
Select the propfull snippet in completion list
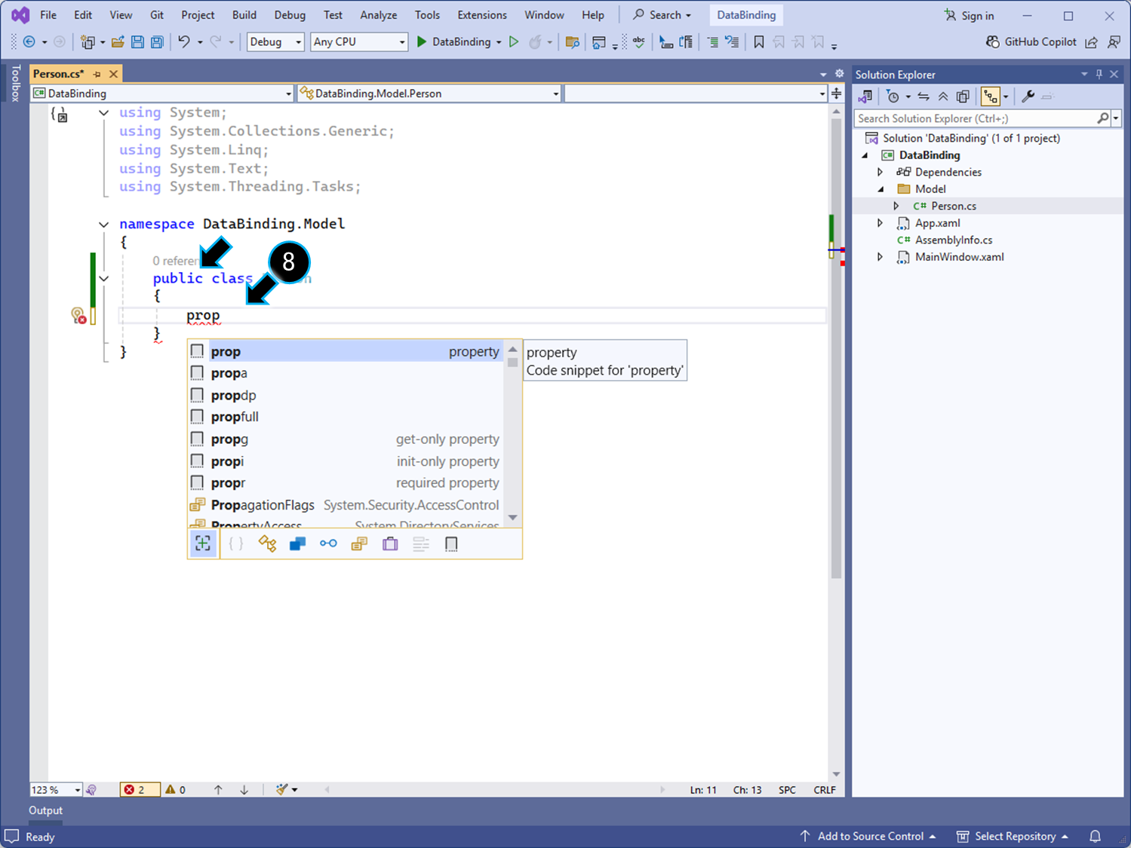click(345, 417)
